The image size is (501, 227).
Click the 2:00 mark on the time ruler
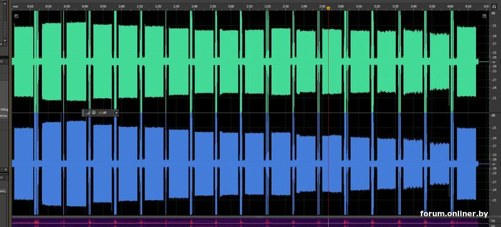pyautogui.click(x=231, y=6)
